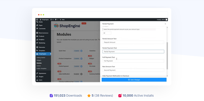204x101 pixels.
Task: Click the New item in admin bar
Action: tap(62, 20)
